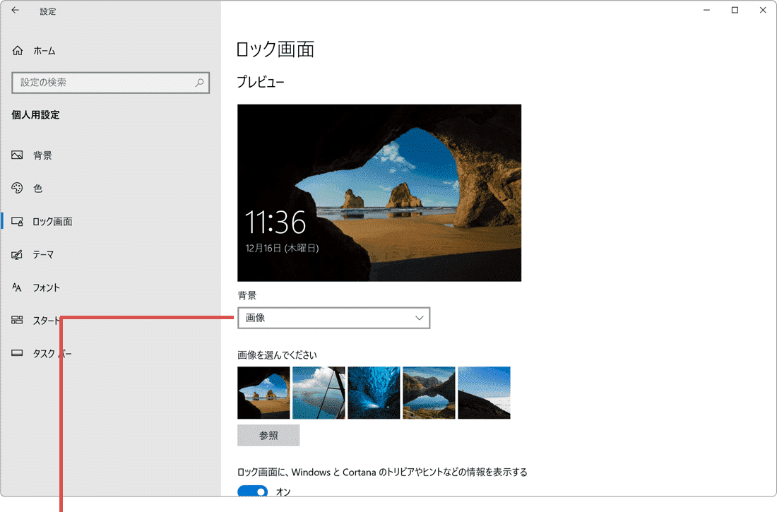
Task: Click the ホーム (Home) icon
Action: [17, 50]
